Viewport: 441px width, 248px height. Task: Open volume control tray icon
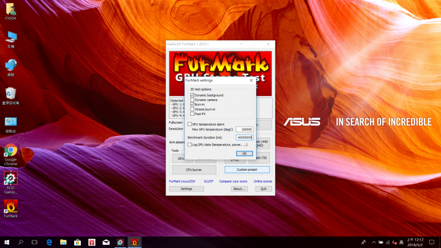[x=394, y=242]
